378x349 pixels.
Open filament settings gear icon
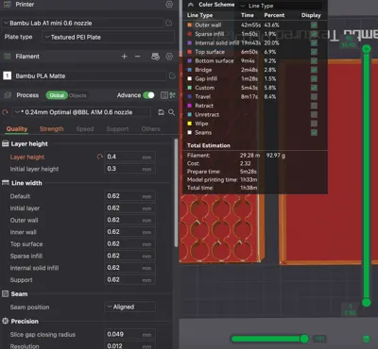[x=169, y=57]
